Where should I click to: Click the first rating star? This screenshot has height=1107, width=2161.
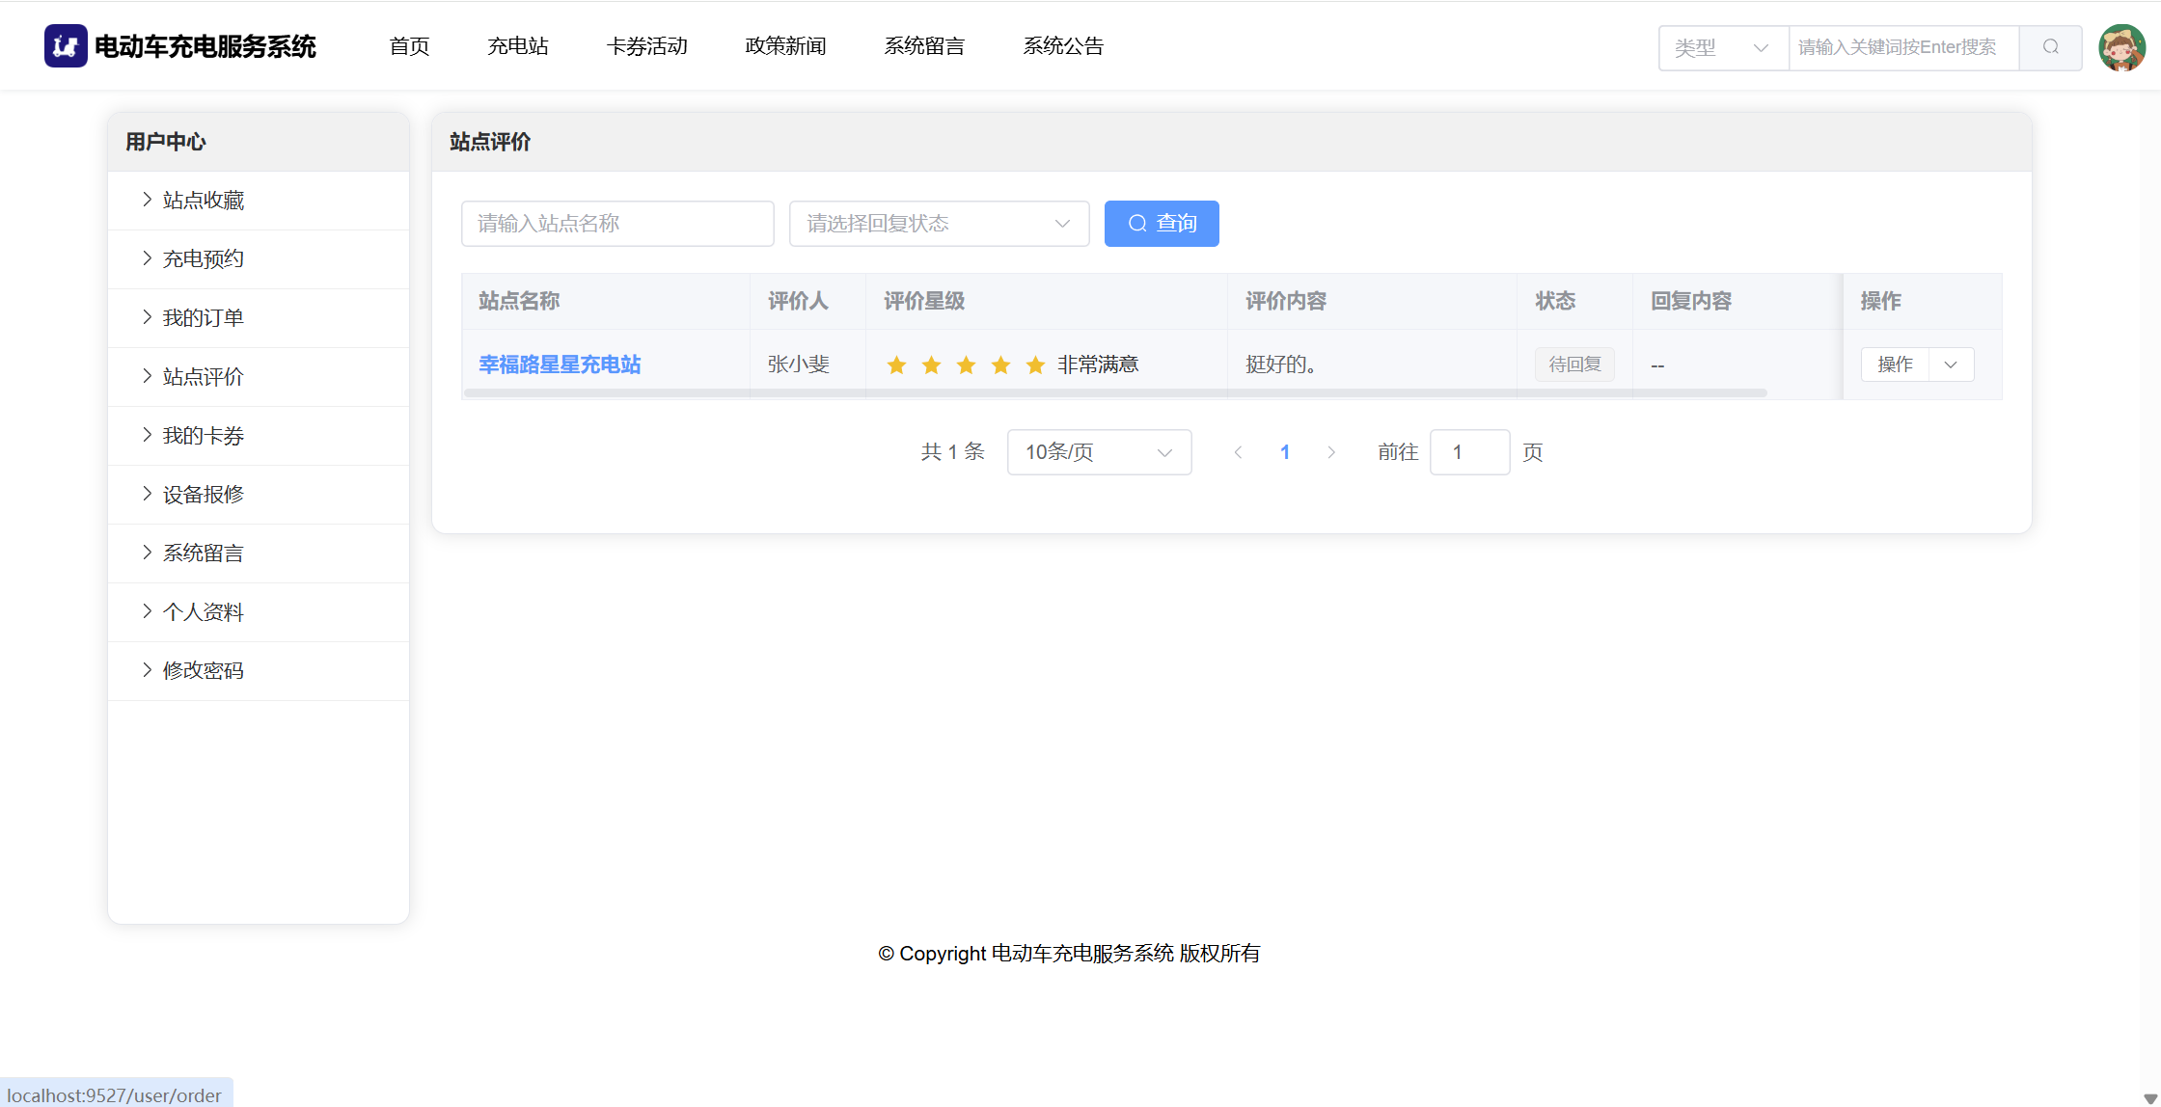pos(896,364)
